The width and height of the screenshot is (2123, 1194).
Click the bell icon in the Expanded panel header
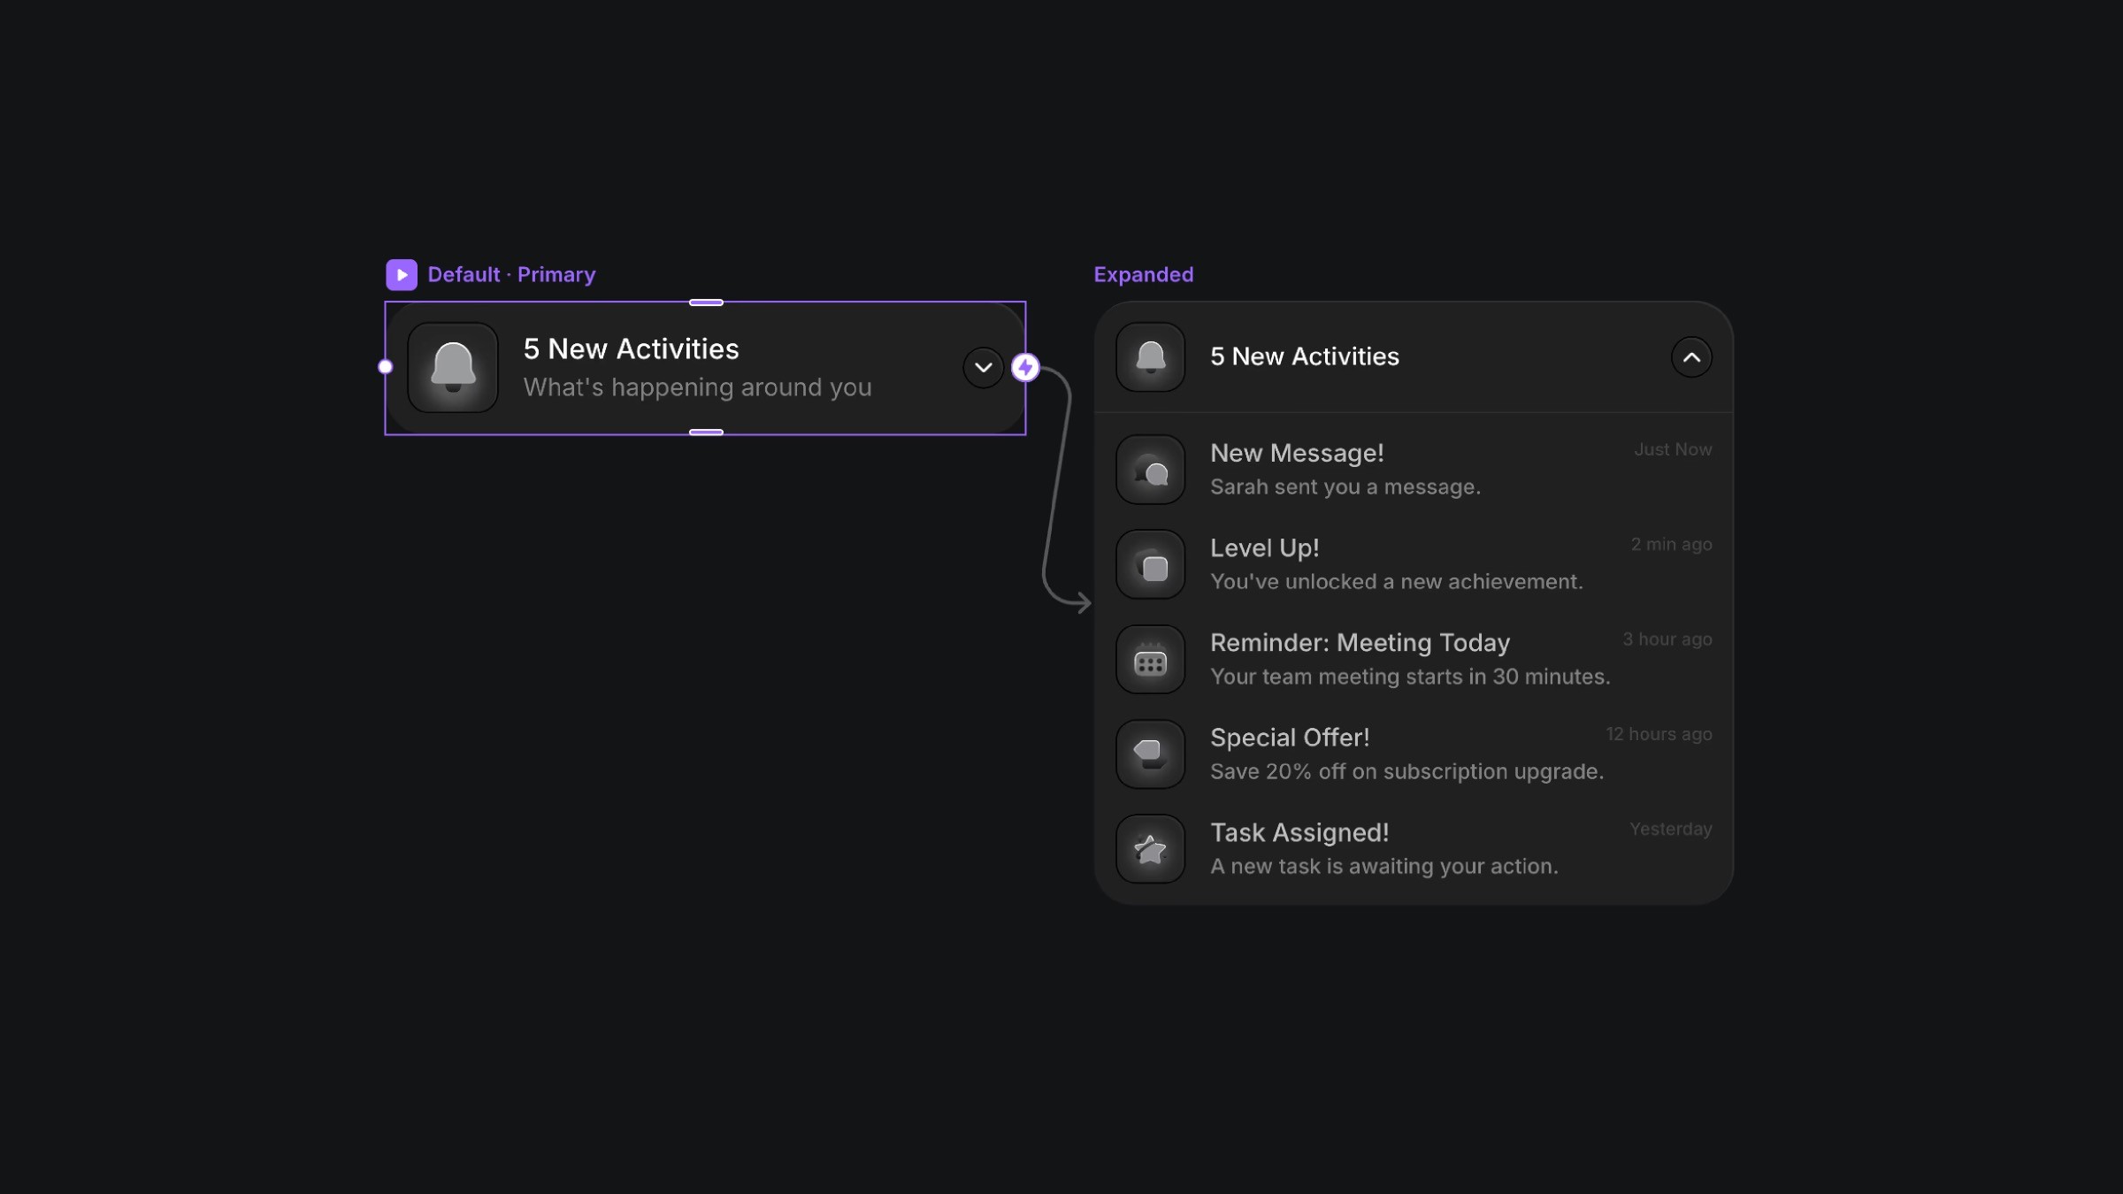(x=1150, y=356)
